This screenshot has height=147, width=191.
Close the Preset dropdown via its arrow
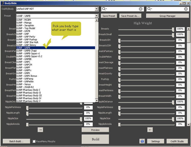pos(97,16)
